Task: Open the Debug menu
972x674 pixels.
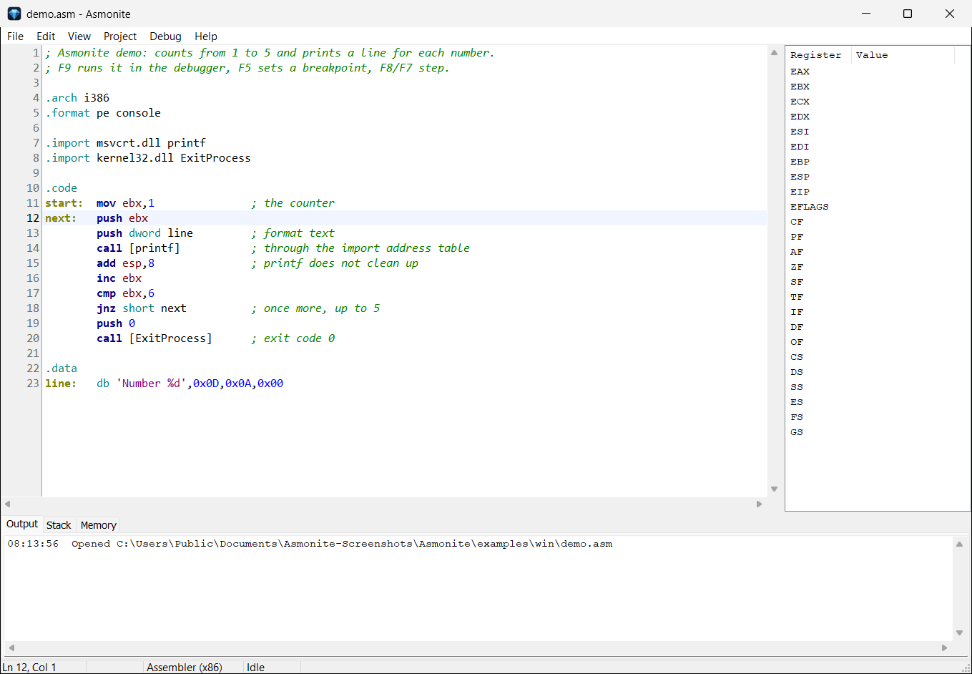Action: pyautogui.click(x=165, y=36)
